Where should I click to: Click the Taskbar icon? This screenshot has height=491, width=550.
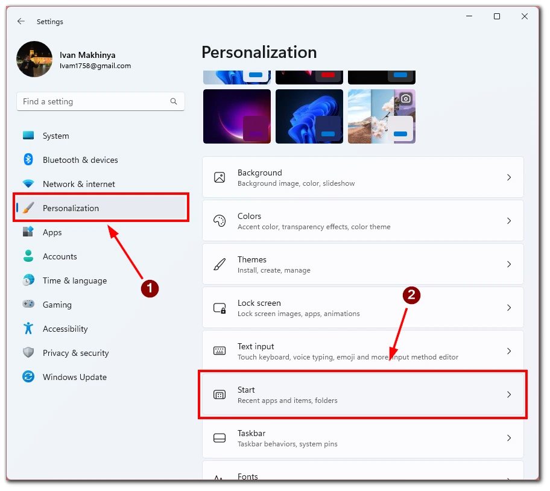[x=220, y=438]
